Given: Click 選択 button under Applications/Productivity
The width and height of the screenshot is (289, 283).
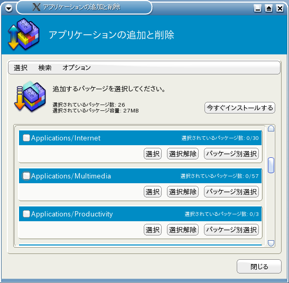Looking at the screenshot, I should tap(153, 230).
